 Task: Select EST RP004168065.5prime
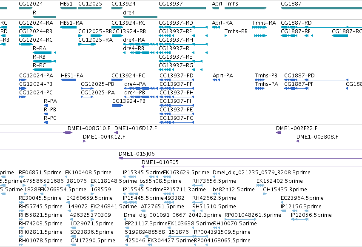222,241
